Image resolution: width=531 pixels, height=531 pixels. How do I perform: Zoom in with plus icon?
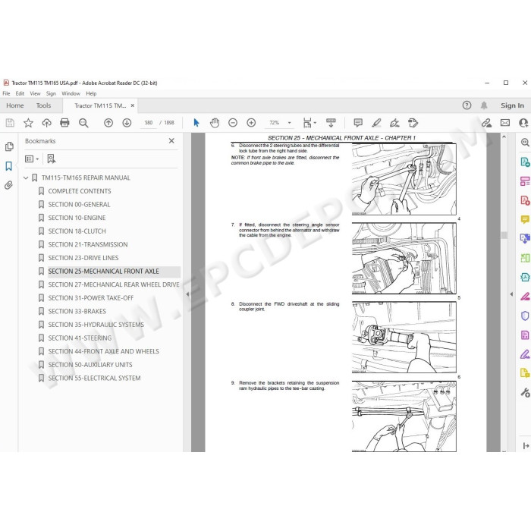click(x=251, y=123)
